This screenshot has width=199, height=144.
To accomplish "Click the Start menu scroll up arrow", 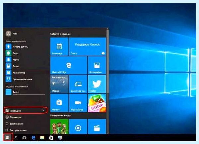I will tap(107, 29).
